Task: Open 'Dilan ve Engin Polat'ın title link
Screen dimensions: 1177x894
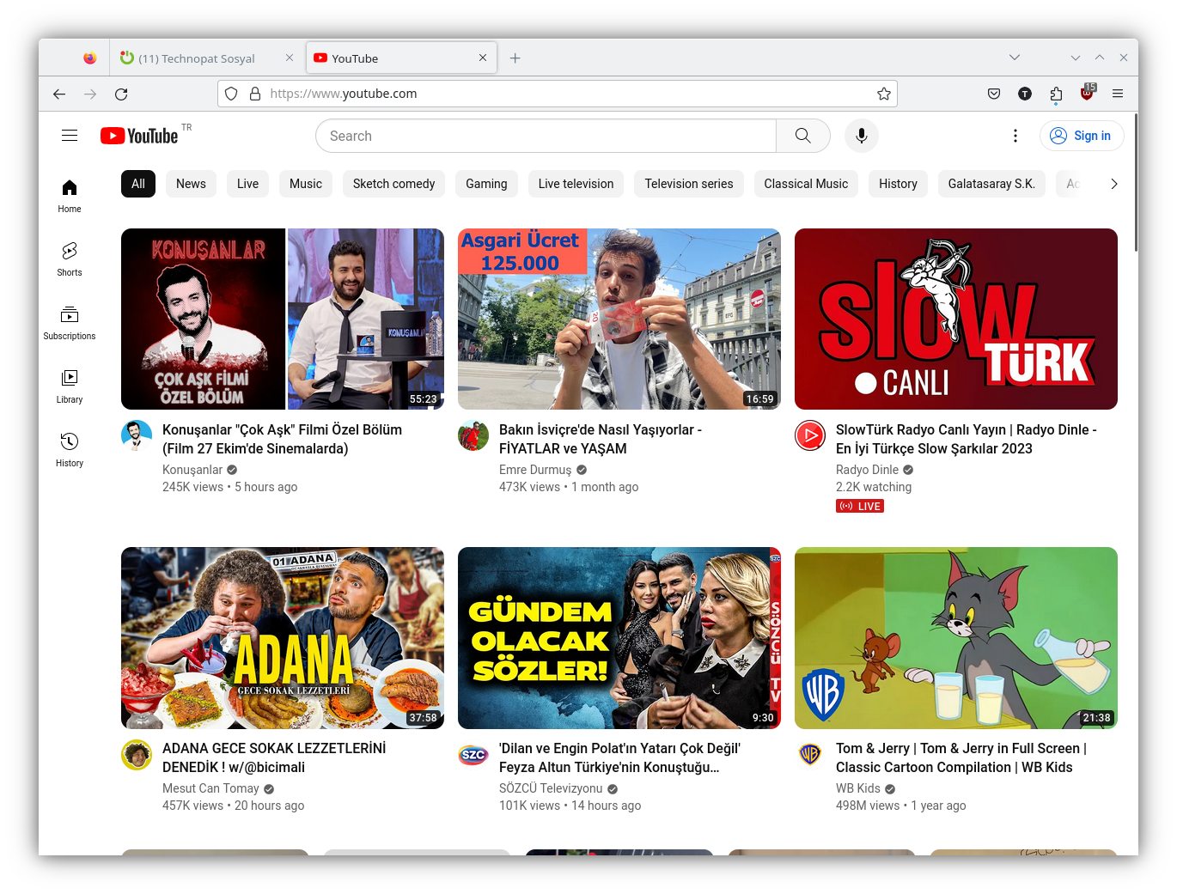Action: click(x=619, y=757)
